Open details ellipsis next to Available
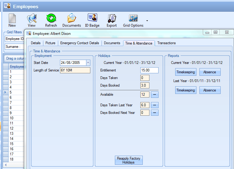This screenshot has width=234, height=169. click(155, 94)
